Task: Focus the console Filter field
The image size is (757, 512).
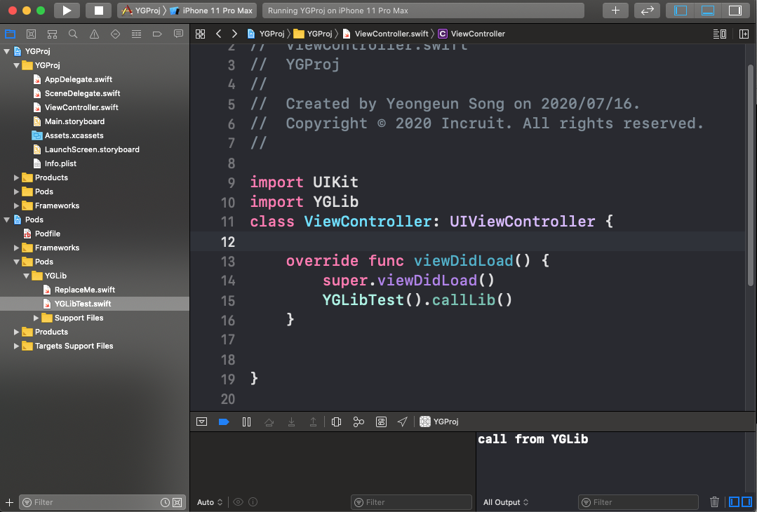Action: tap(638, 502)
